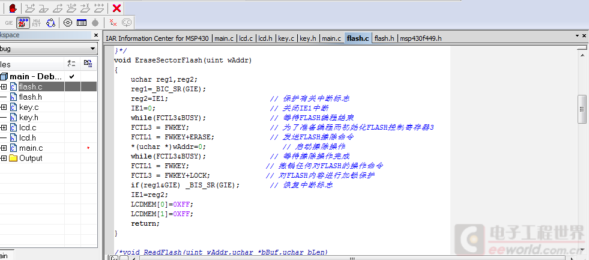This screenshot has height=260, width=589.
Task: Close the active editor tab with X
Action: (585, 35)
